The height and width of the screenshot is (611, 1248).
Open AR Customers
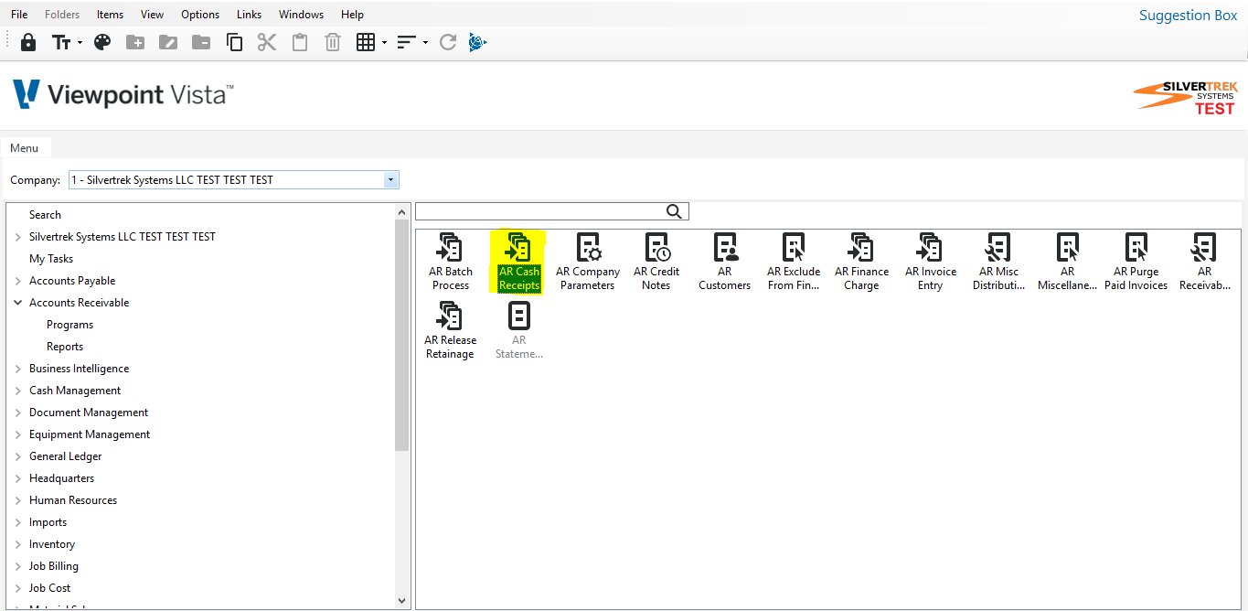click(x=725, y=263)
